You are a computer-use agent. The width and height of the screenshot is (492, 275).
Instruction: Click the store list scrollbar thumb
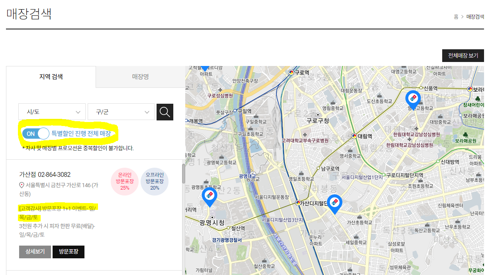click(x=184, y=174)
